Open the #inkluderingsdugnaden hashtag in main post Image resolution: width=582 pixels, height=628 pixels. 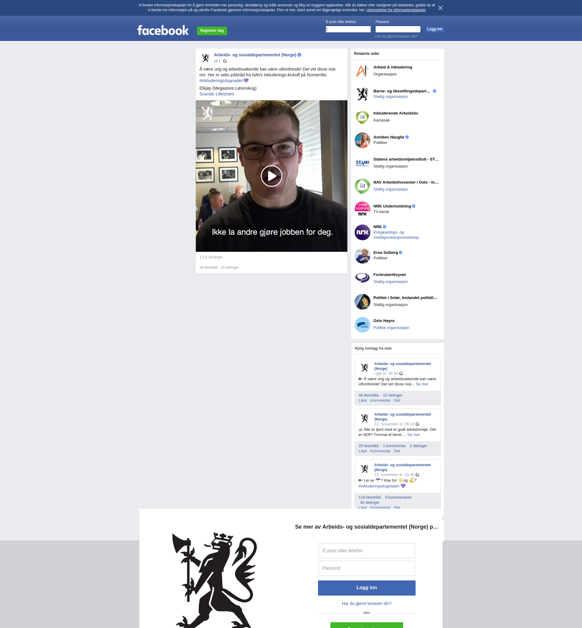point(221,81)
